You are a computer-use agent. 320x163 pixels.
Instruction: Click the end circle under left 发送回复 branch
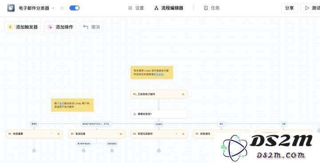[84, 151]
